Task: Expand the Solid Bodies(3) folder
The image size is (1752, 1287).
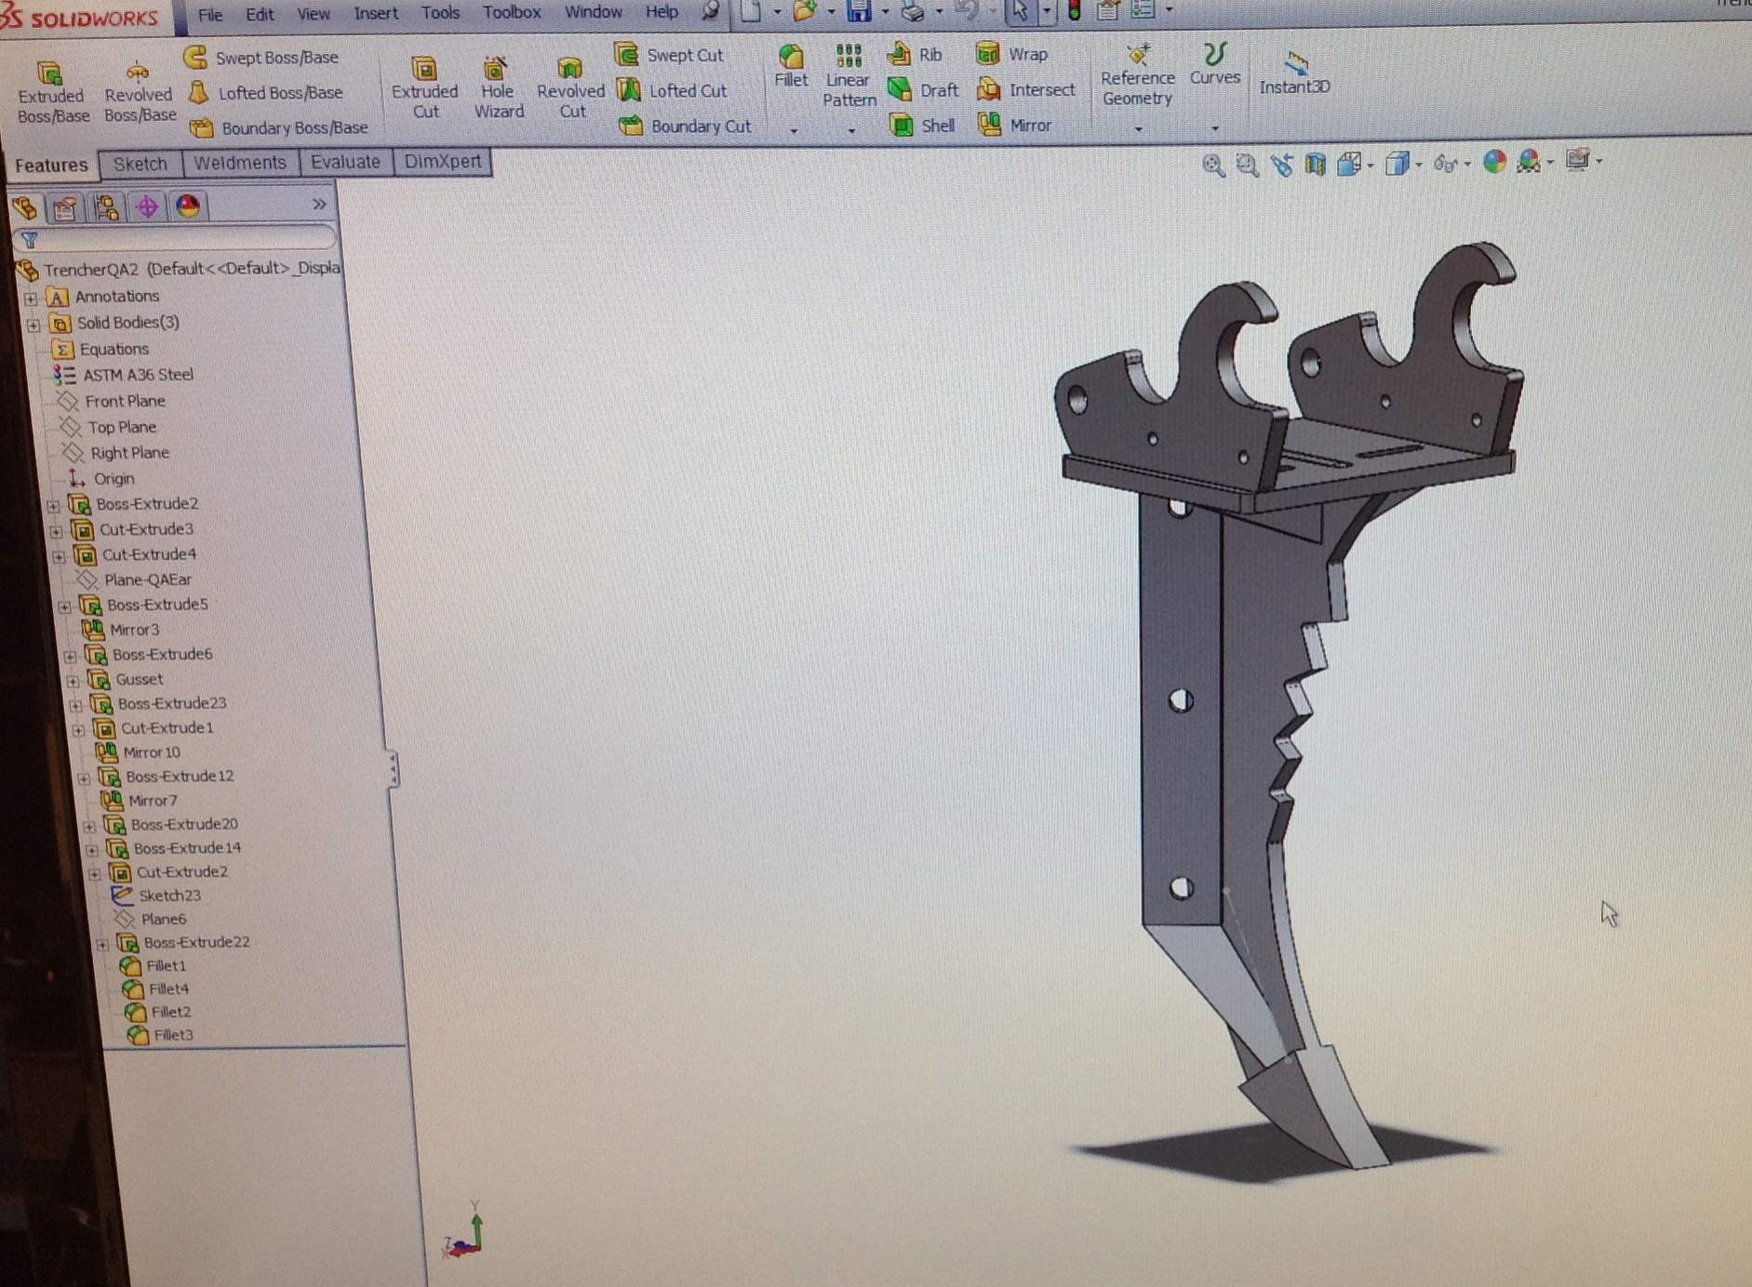Action: pyautogui.click(x=33, y=325)
